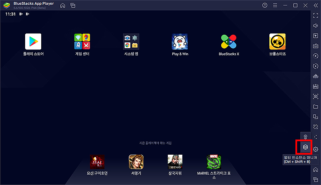Click the sync circular-arrows icon in the sidebar

315,66
